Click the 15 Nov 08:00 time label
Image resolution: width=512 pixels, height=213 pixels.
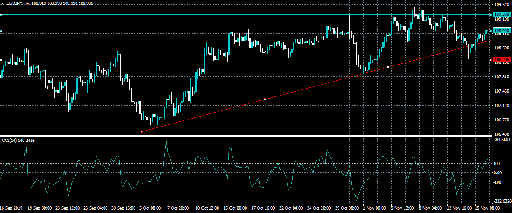pos(488,208)
